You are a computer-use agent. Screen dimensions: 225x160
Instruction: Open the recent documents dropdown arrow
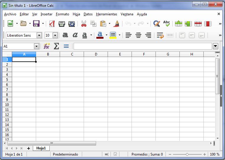pyautogui.click(x=30, y=24)
